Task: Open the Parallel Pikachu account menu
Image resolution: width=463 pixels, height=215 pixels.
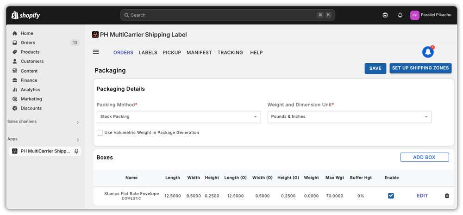Action: (x=431, y=15)
